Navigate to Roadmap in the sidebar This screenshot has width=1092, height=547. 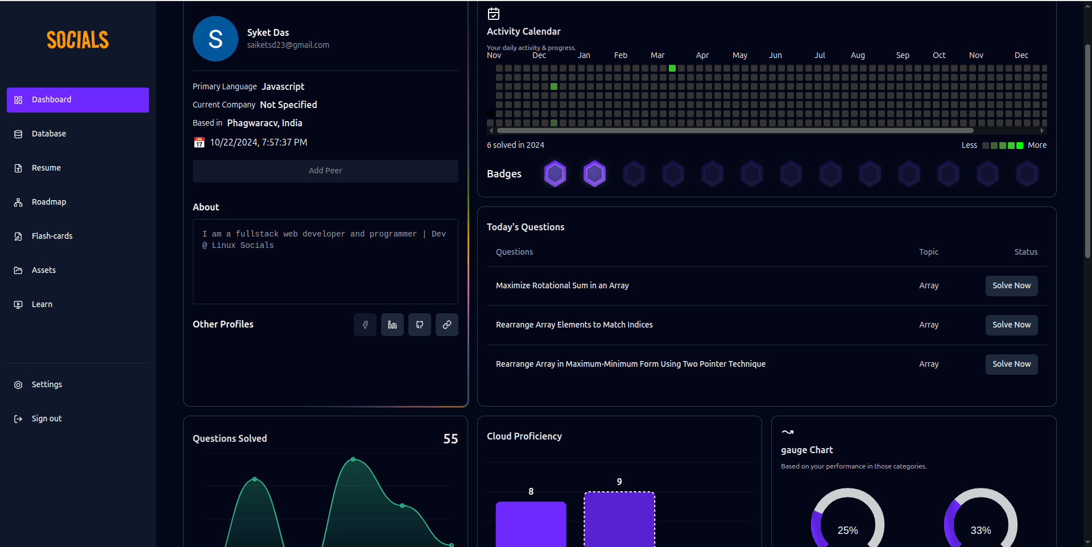coord(78,202)
